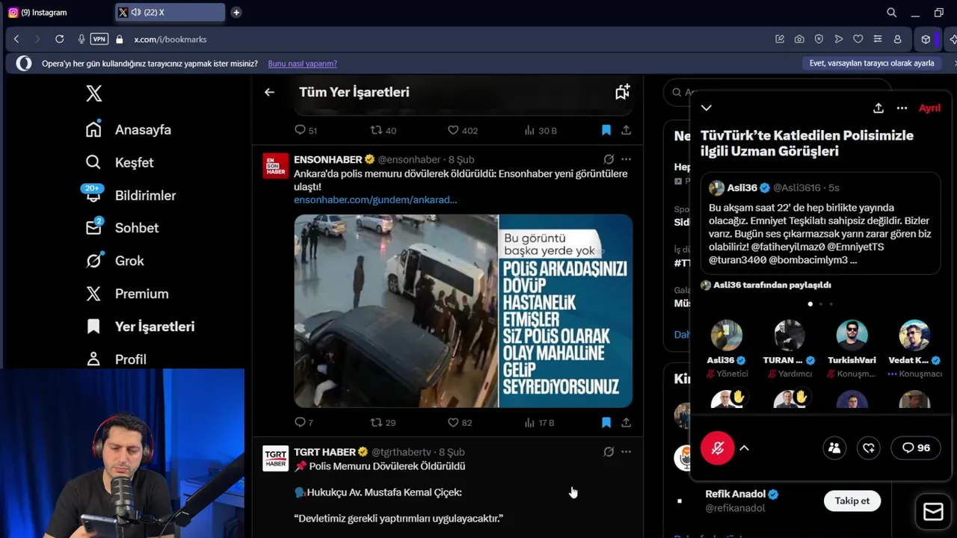Toggle the VPN badge in address bar
Viewport: 957px width, 538px height.
[99, 39]
